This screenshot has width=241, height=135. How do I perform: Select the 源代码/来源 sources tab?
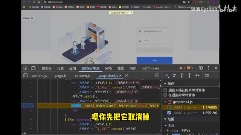90,68
